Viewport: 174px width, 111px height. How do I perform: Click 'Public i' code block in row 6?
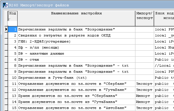164,60
